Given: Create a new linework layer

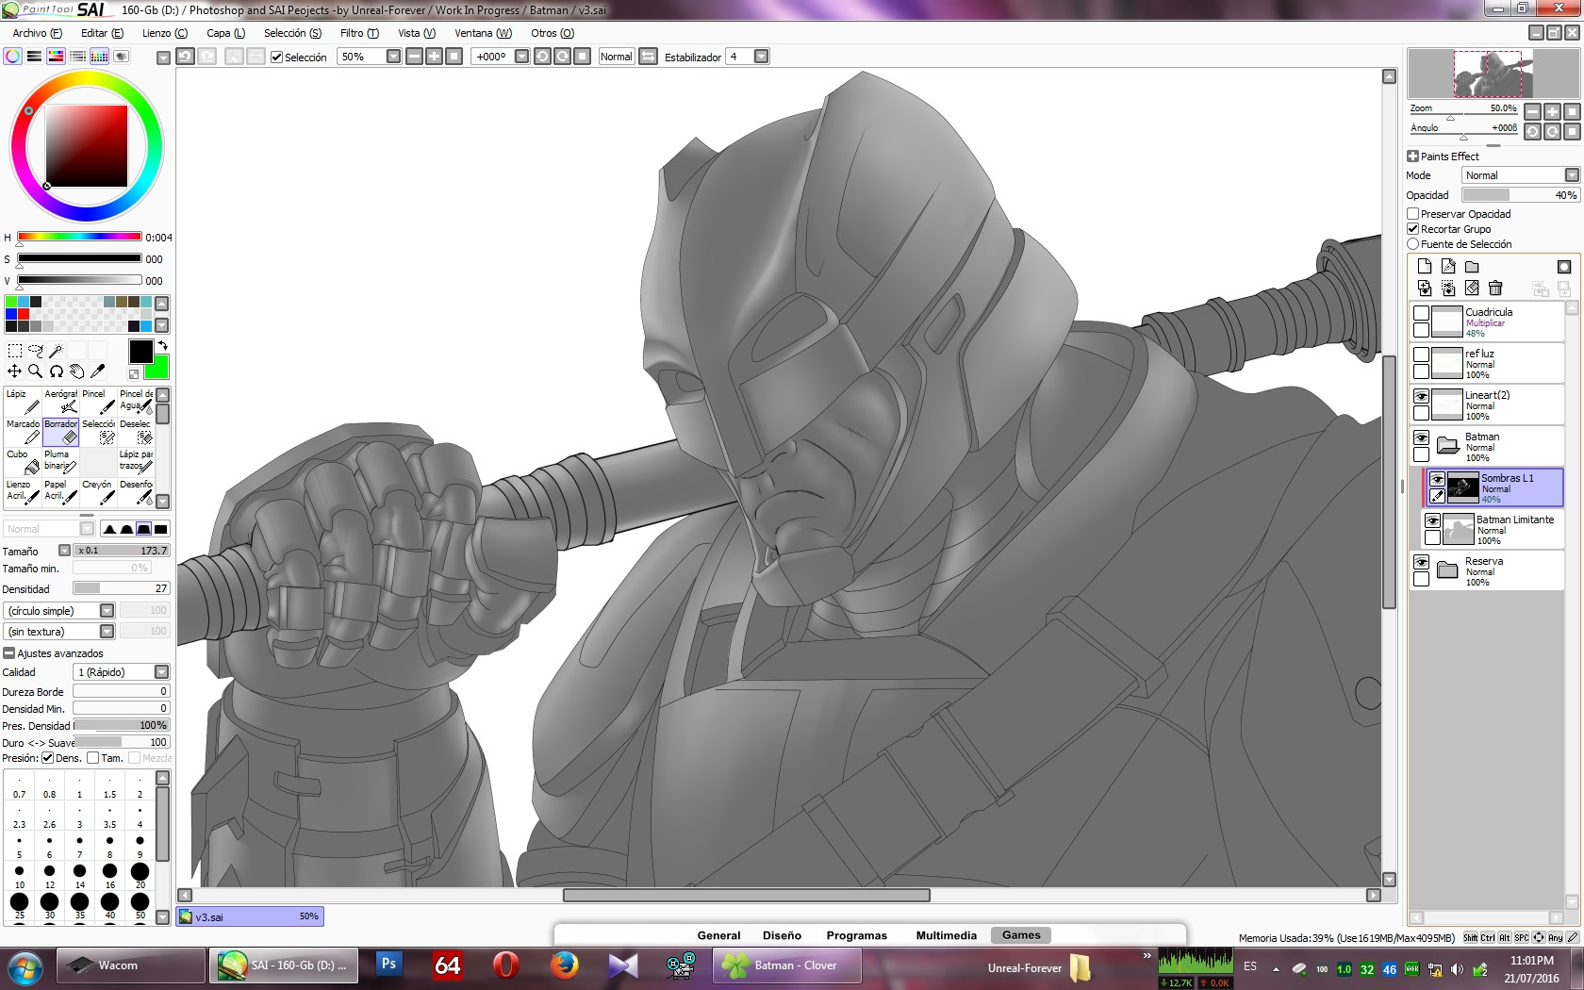Looking at the screenshot, I should point(1448,267).
